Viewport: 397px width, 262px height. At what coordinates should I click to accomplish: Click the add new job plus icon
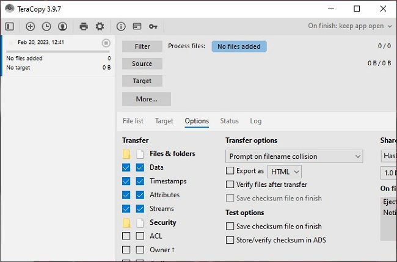pyautogui.click(x=30, y=26)
